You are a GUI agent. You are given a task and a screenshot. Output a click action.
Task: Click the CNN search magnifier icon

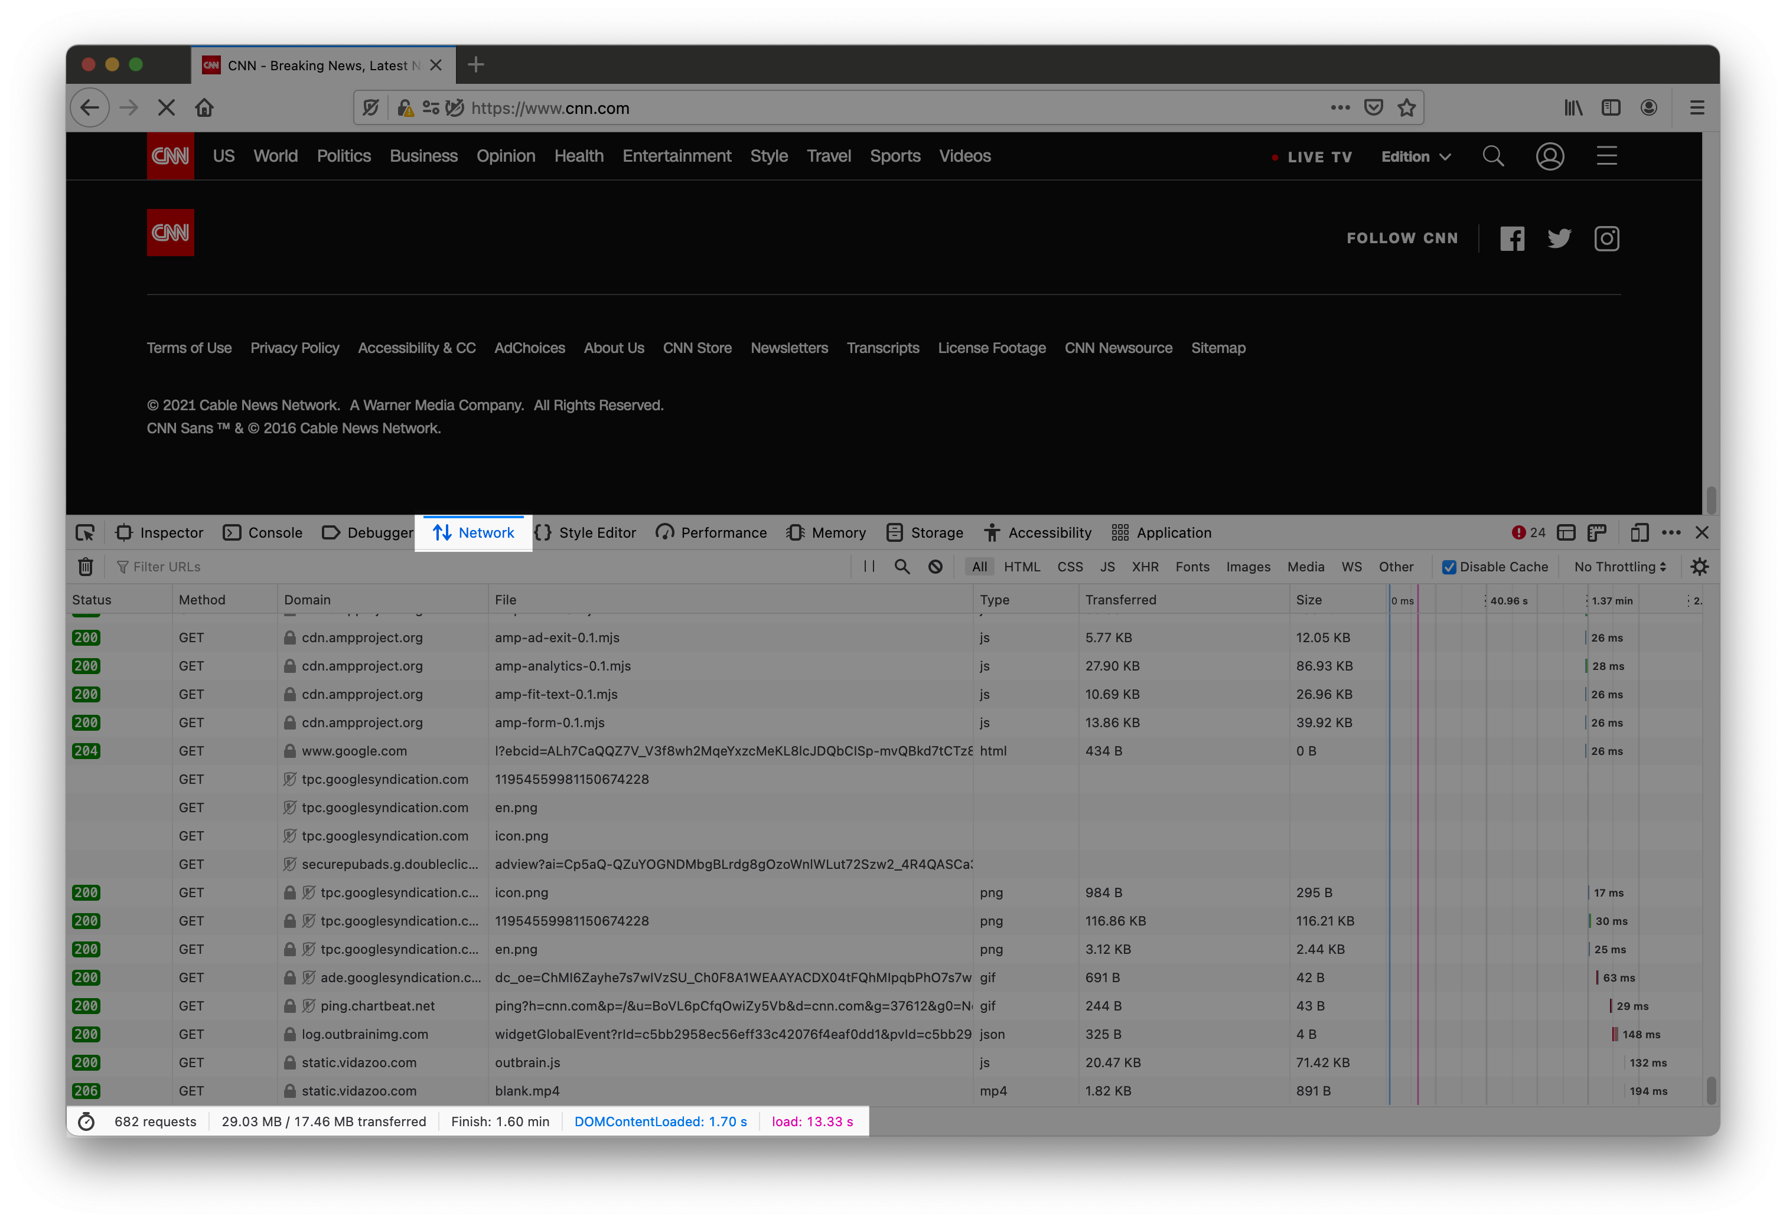[x=1492, y=157]
